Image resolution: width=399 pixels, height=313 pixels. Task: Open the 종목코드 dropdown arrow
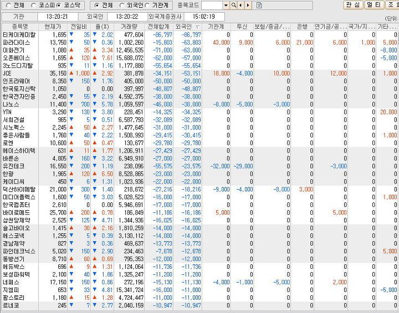point(226,5)
